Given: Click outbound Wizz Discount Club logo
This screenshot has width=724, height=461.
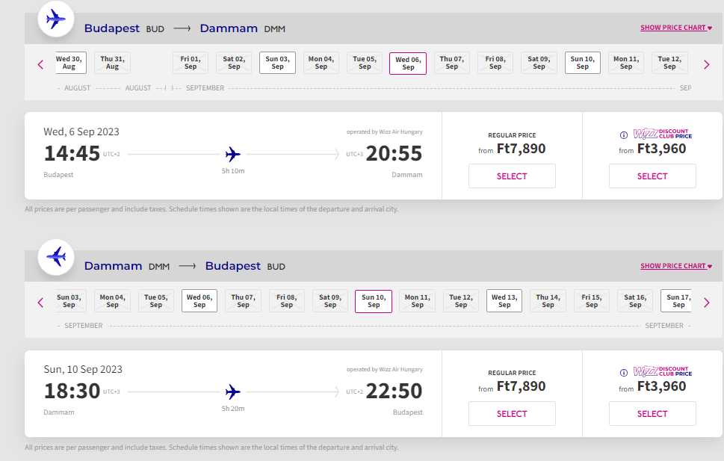Looking at the screenshot, I should [x=663, y=134].
